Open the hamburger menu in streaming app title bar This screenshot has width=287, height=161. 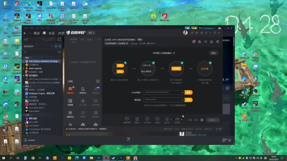(x=206, y=33)
